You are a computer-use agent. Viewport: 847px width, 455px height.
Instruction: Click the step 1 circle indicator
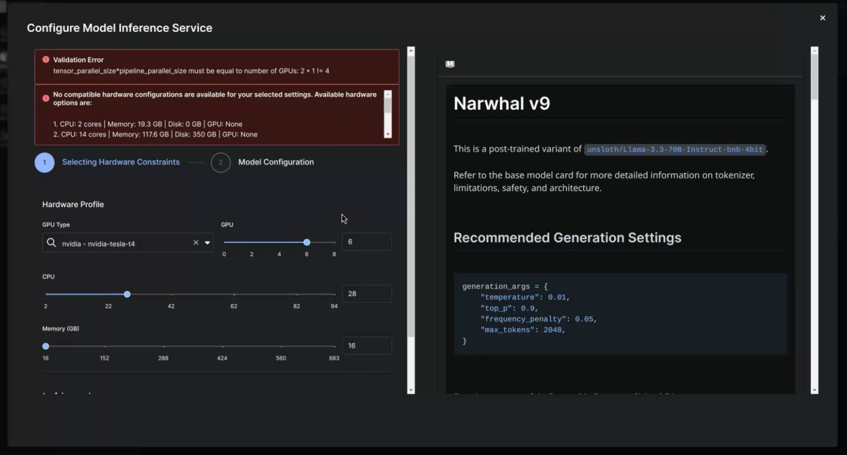(x=44, y=162)
